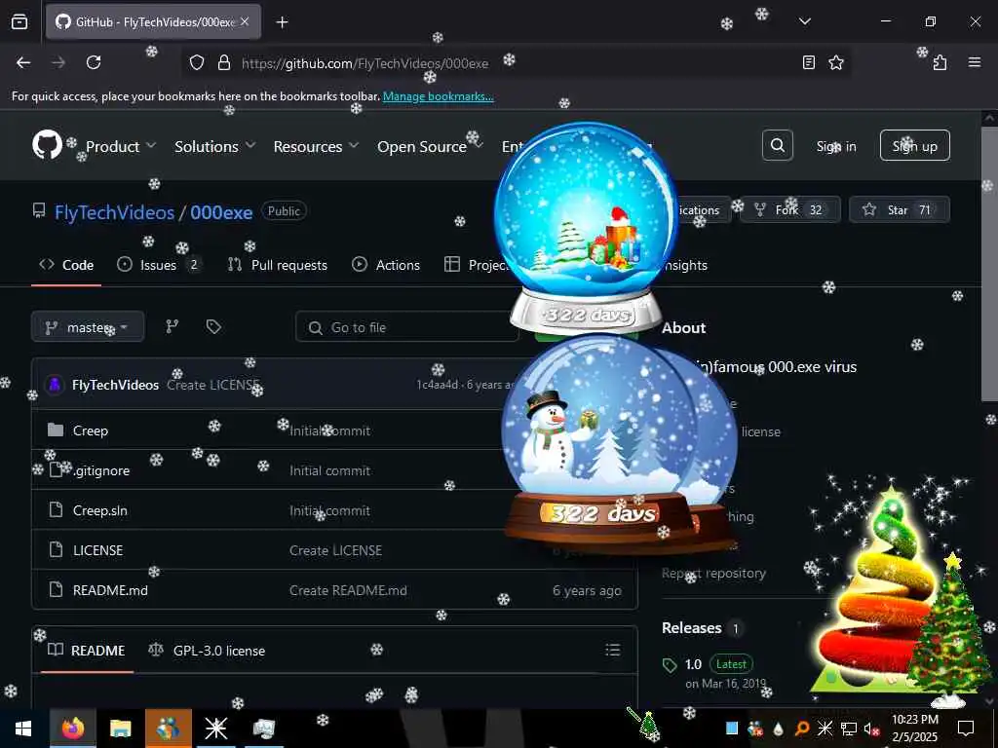Image resolution: width=998 pixels, height=748 pixels.
Task: Open commit hash 1c4aa4d
Action: tap(438, 384)
